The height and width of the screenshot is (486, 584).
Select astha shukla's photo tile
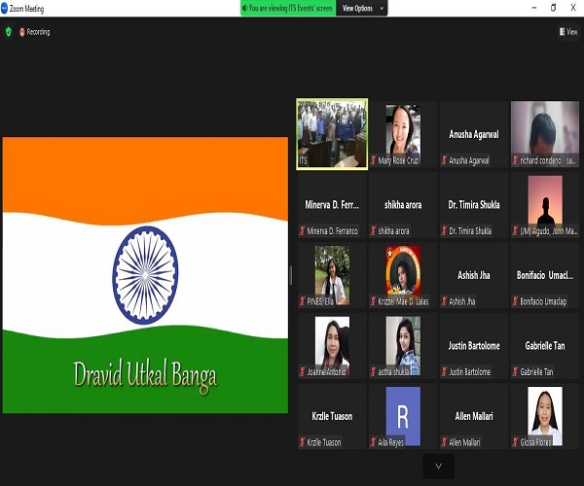click(403, 346)
